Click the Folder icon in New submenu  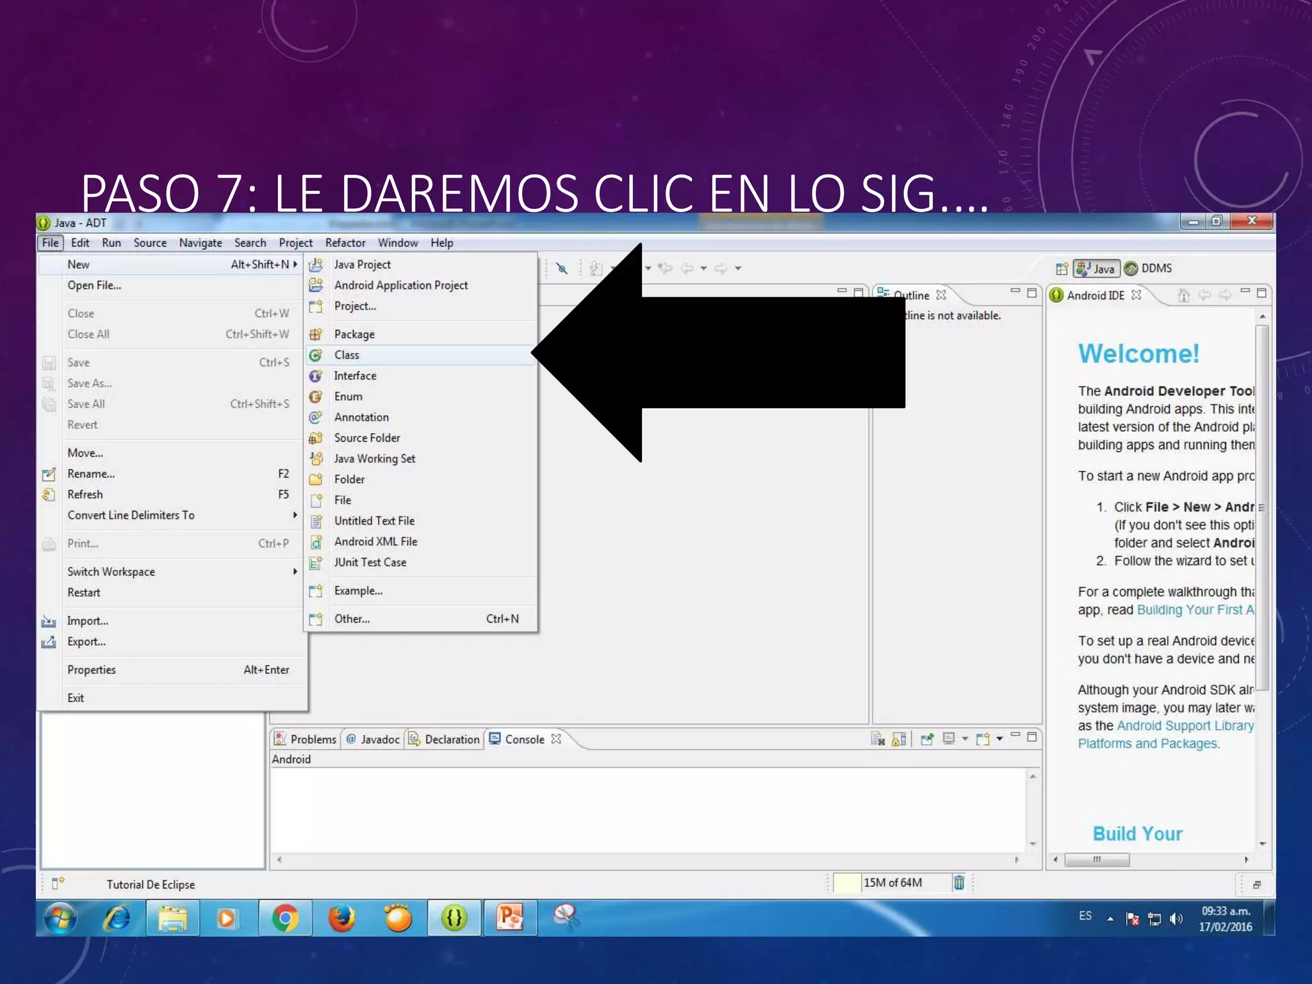click(x=316, y=479)
